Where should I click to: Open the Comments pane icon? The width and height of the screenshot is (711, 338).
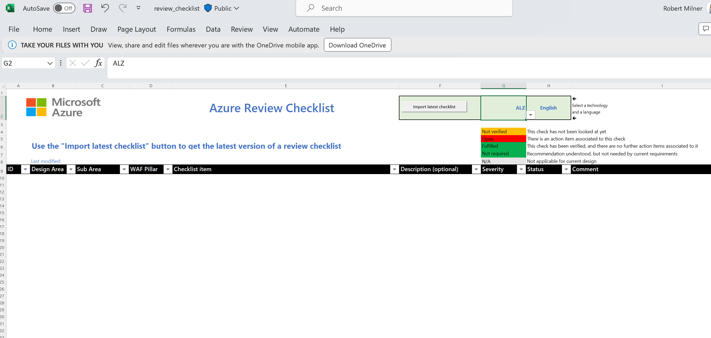[705, 29]
